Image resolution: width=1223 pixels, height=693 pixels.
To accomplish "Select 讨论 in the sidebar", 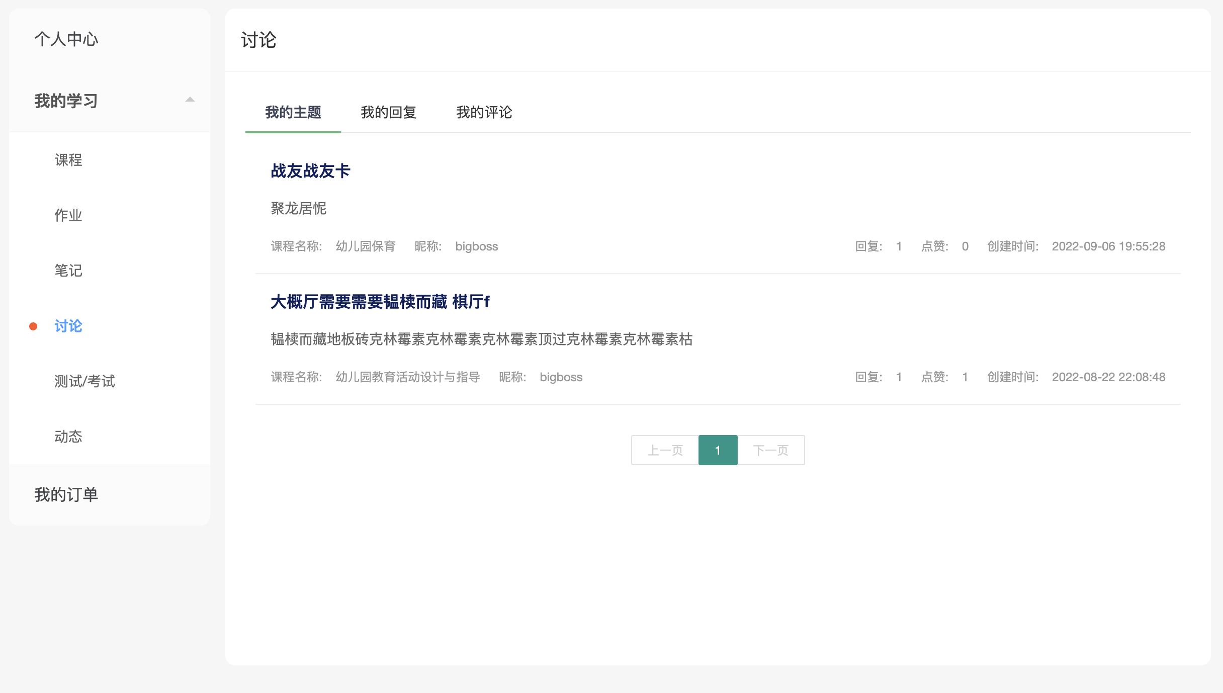I will point(68,326).
